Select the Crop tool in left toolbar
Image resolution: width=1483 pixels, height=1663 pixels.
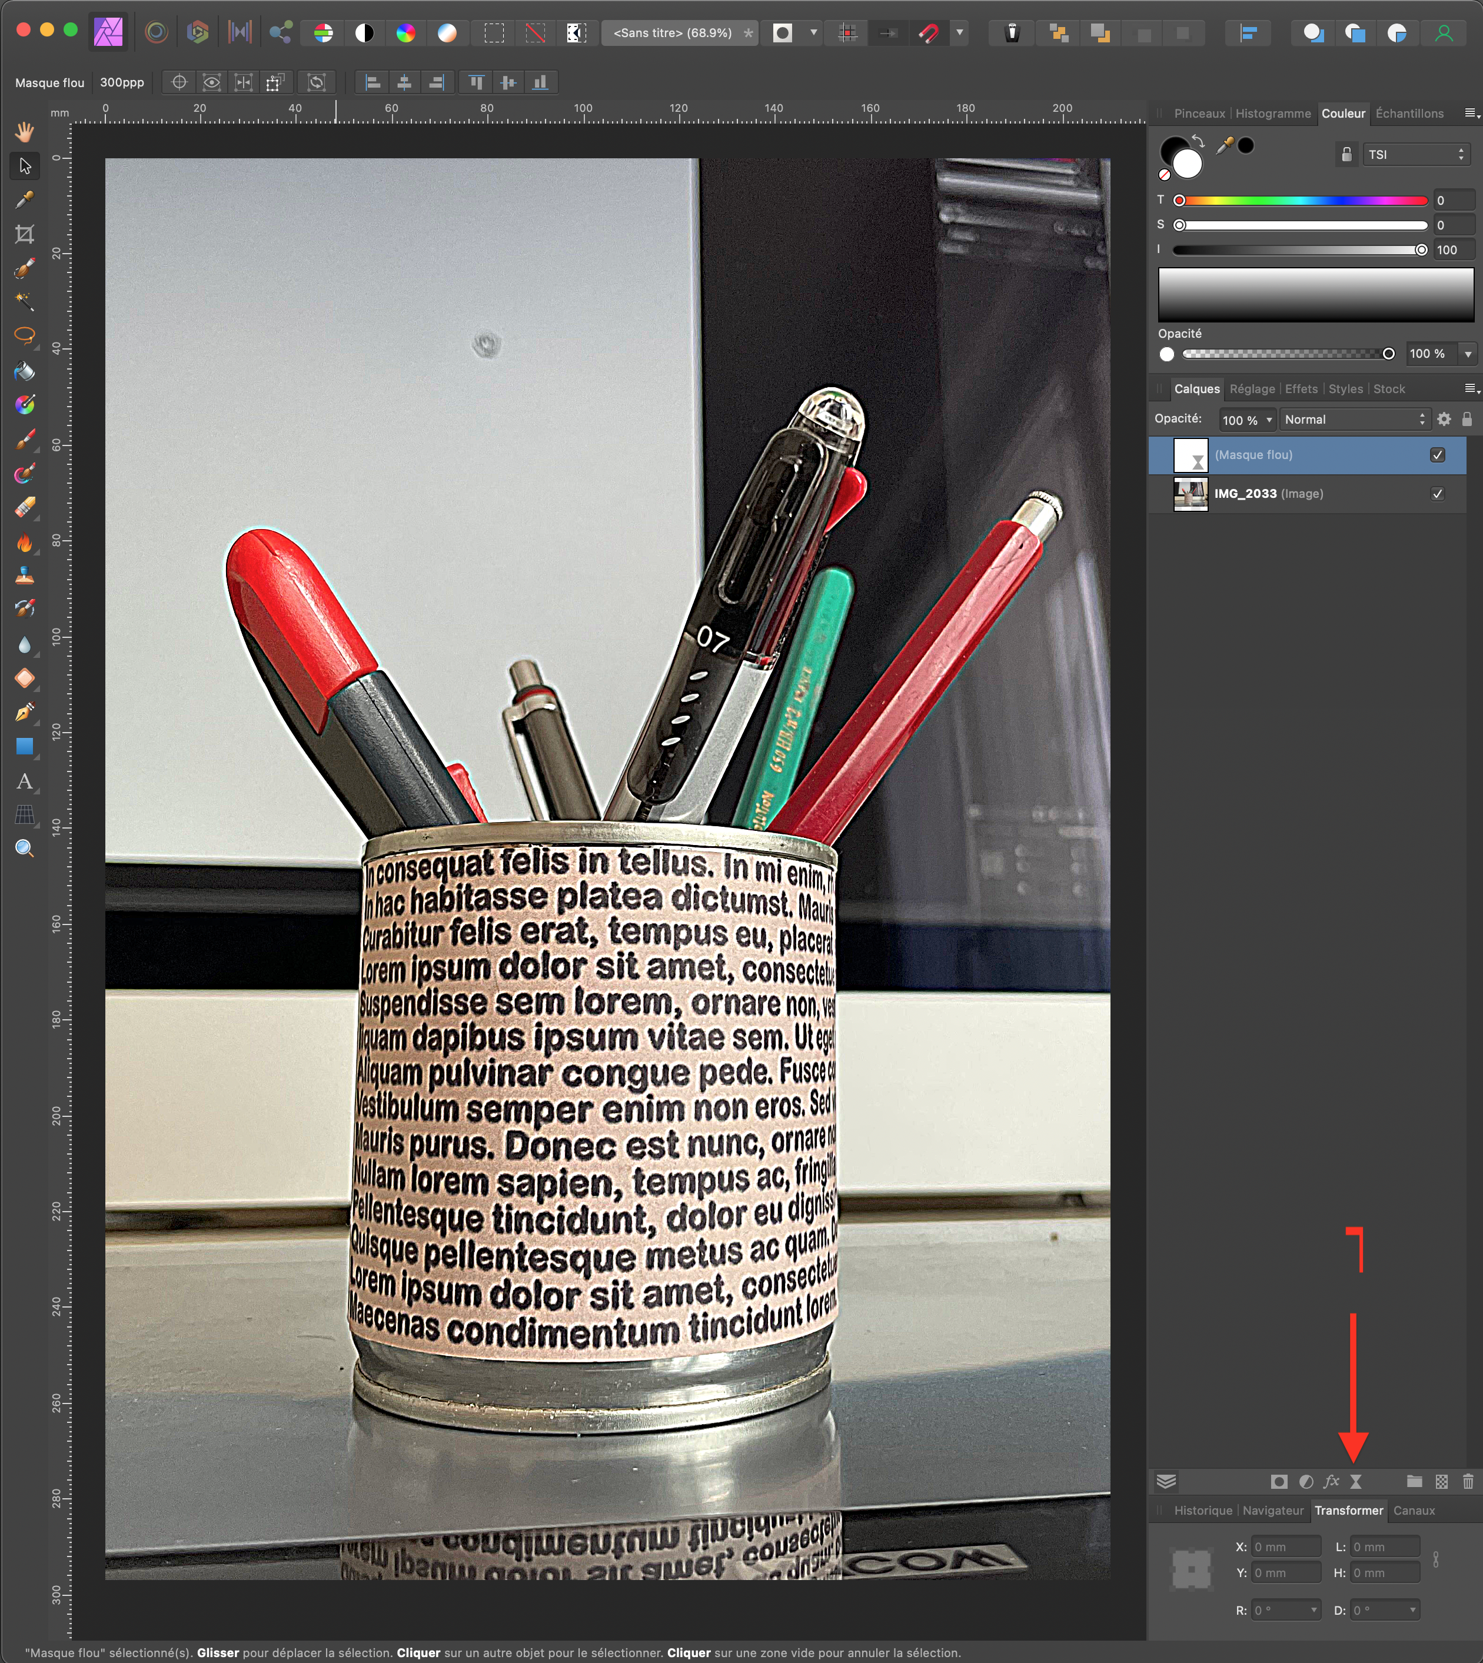point(25,235)
